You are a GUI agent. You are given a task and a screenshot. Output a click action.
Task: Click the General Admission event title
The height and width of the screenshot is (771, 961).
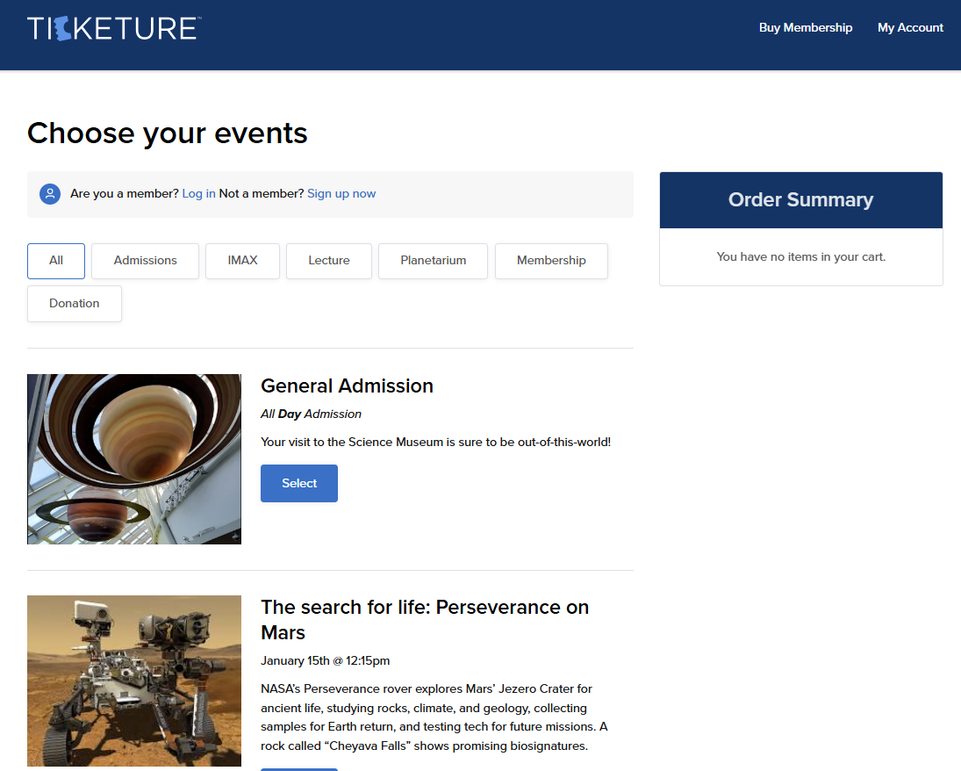click(x=347, y=386)
